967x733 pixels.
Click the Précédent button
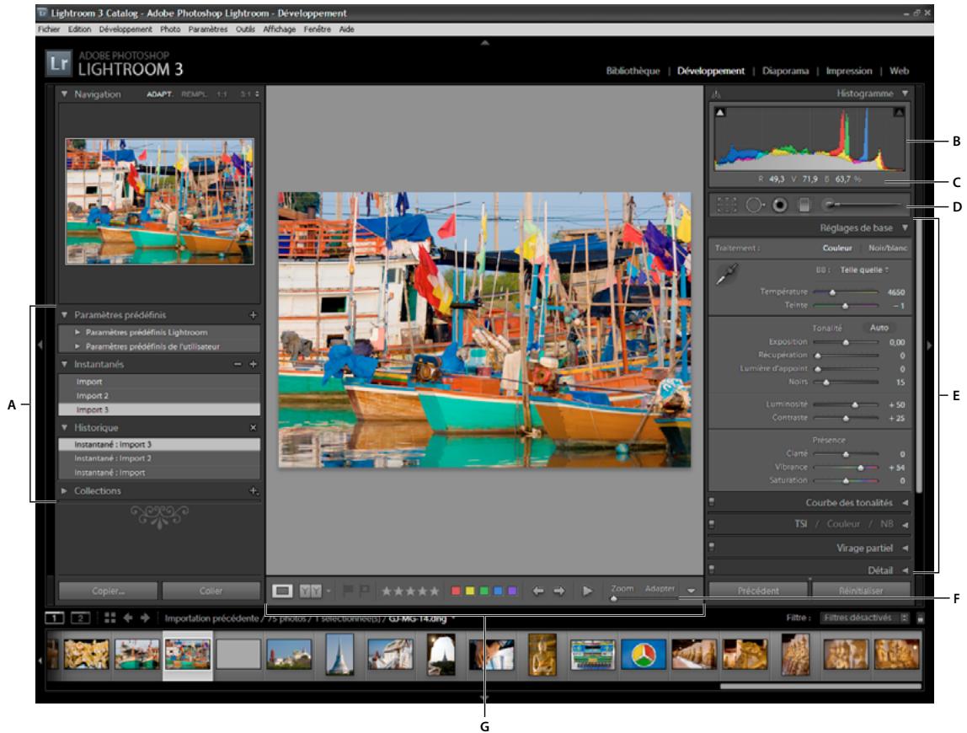759,591
